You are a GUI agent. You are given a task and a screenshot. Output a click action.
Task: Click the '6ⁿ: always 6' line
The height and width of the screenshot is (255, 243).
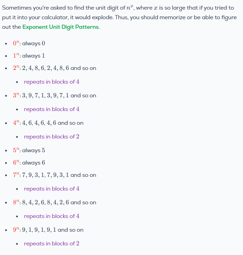click(x=29, y=162)
